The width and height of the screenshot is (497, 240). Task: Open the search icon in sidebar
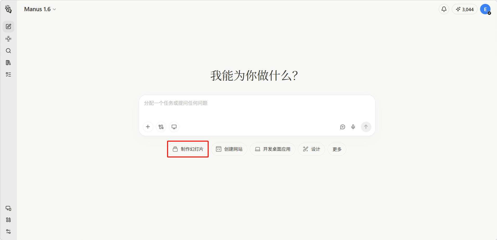8,51
